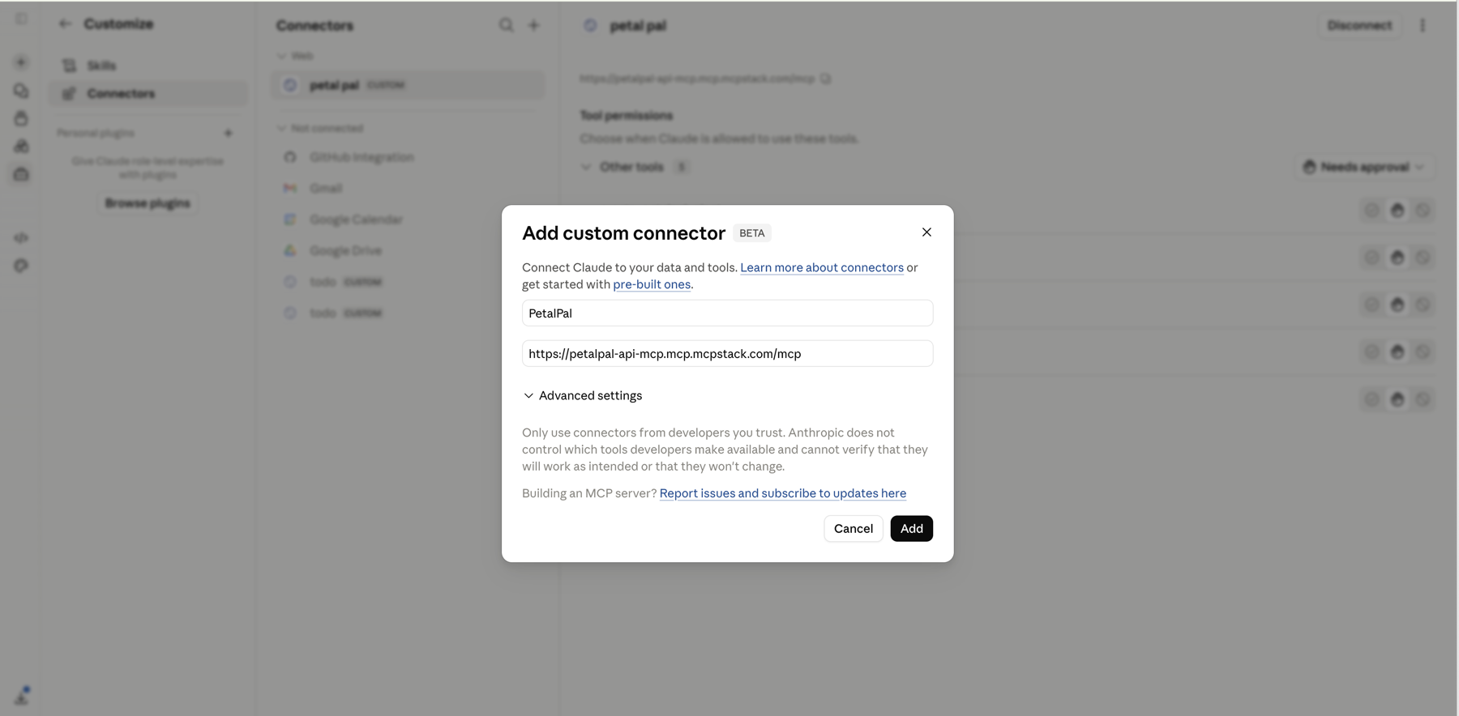Viewport: 1459px width, 716px height.
Task: Open the icon below the code brackets
Action: (x=21, y=266)
